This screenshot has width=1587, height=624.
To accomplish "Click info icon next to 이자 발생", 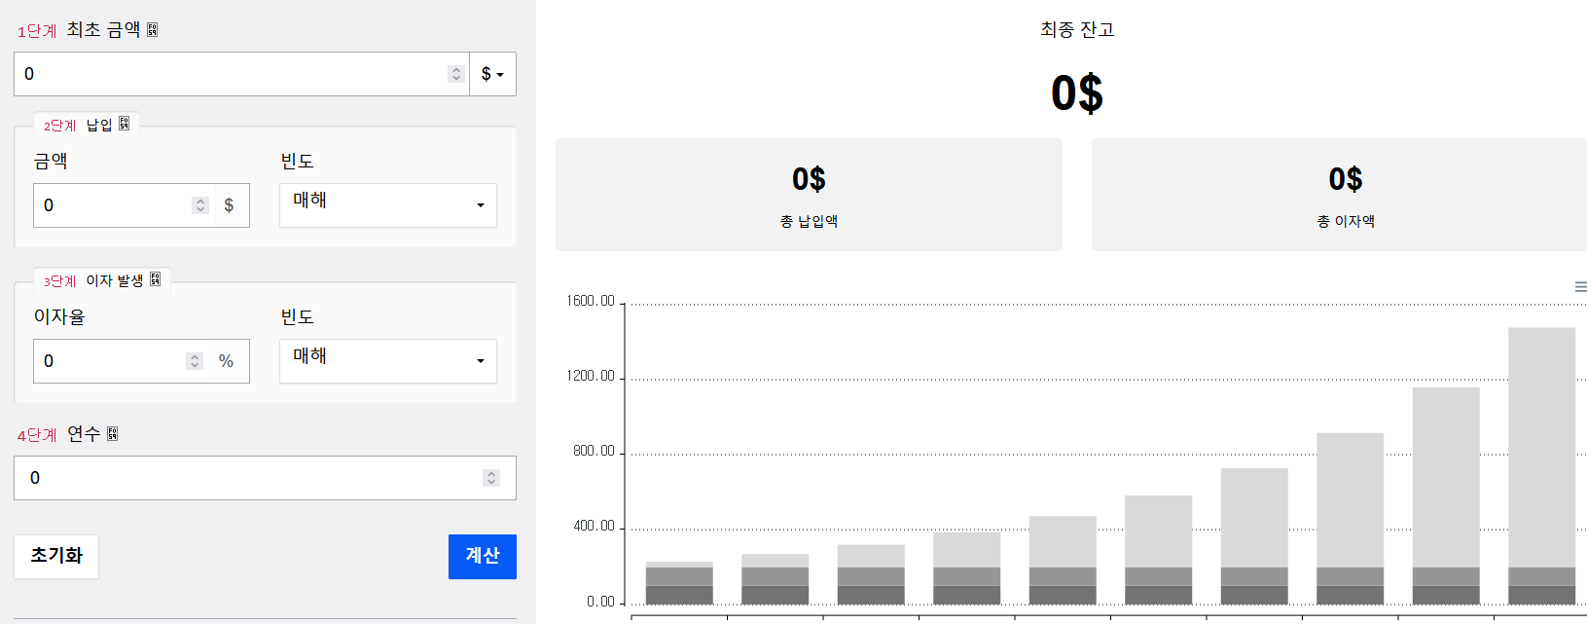I will (156, 279).
